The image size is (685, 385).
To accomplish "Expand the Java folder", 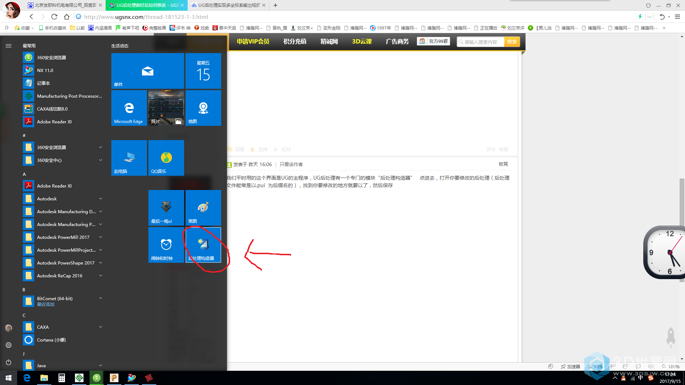I will pyautogui.click(x=64, y=365).
